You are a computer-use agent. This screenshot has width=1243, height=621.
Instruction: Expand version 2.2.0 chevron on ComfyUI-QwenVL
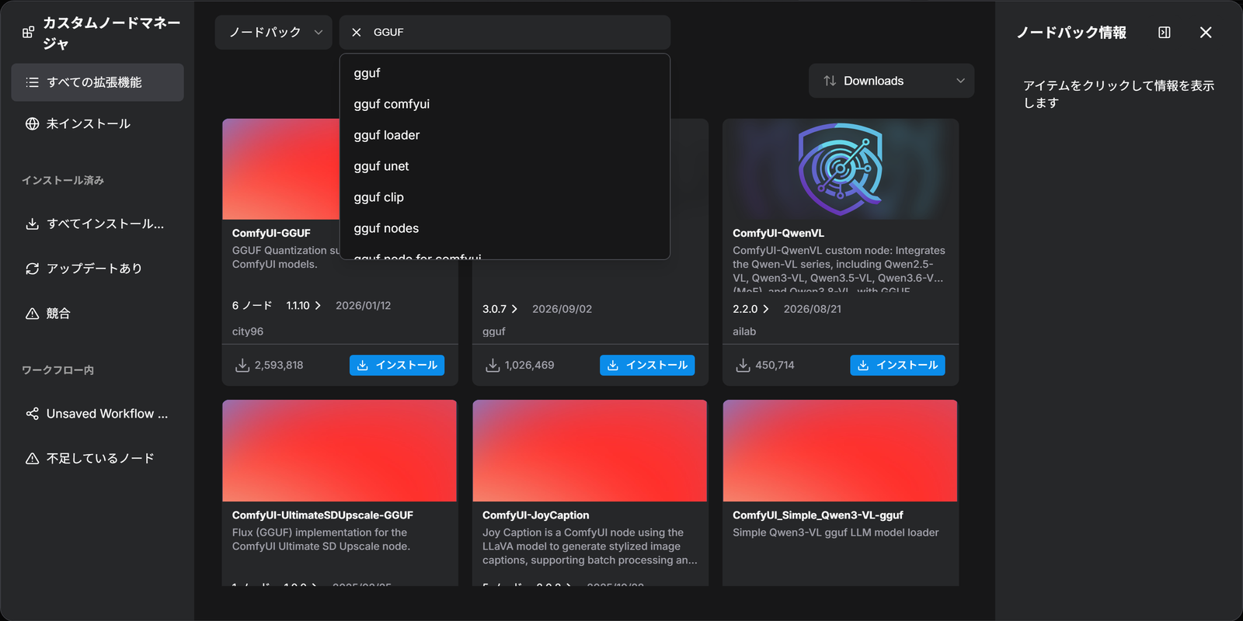(x=765, y=309)
